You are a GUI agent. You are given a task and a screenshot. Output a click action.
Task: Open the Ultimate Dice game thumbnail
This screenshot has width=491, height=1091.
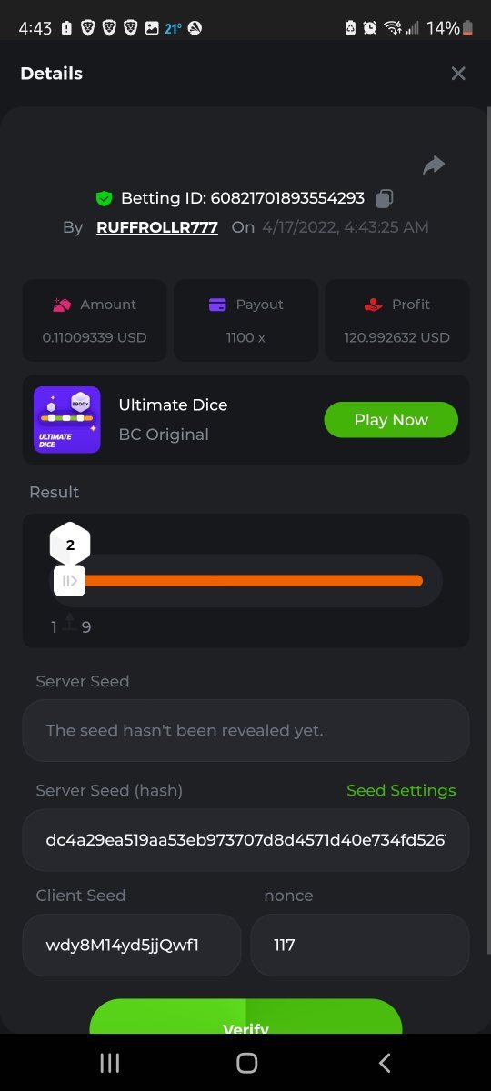tap(67, 420)
